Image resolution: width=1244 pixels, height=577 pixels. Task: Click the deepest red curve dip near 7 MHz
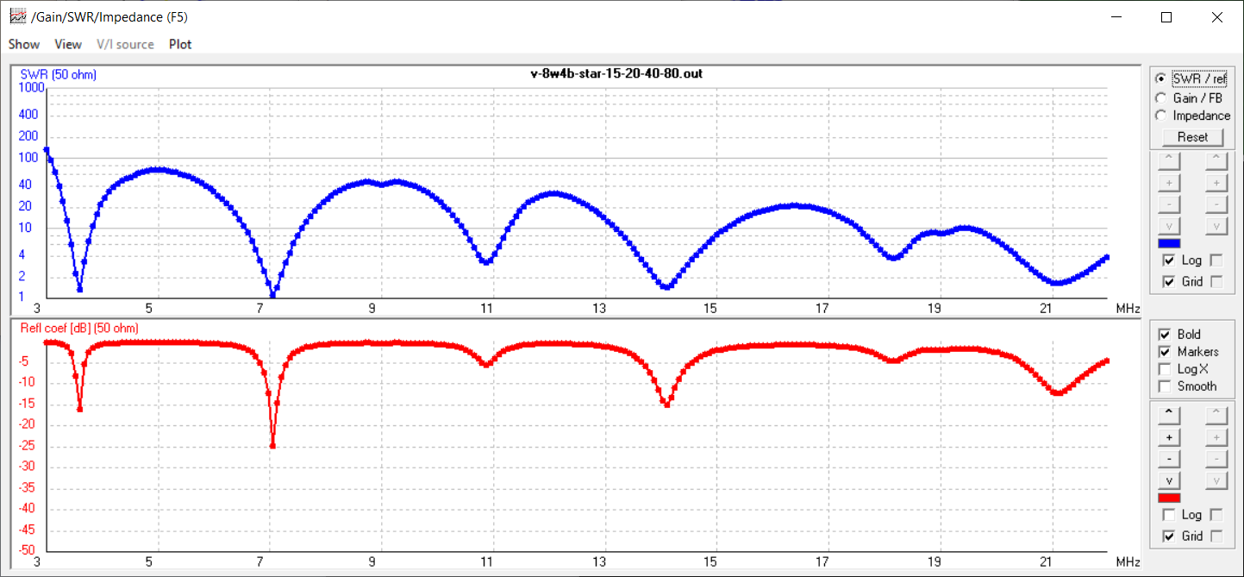tap(272, 445)
